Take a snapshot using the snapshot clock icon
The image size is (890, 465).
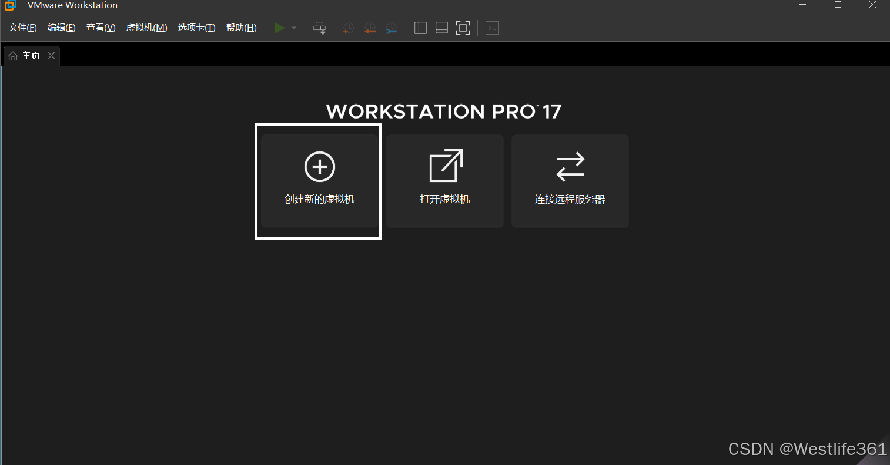[348, 28]
